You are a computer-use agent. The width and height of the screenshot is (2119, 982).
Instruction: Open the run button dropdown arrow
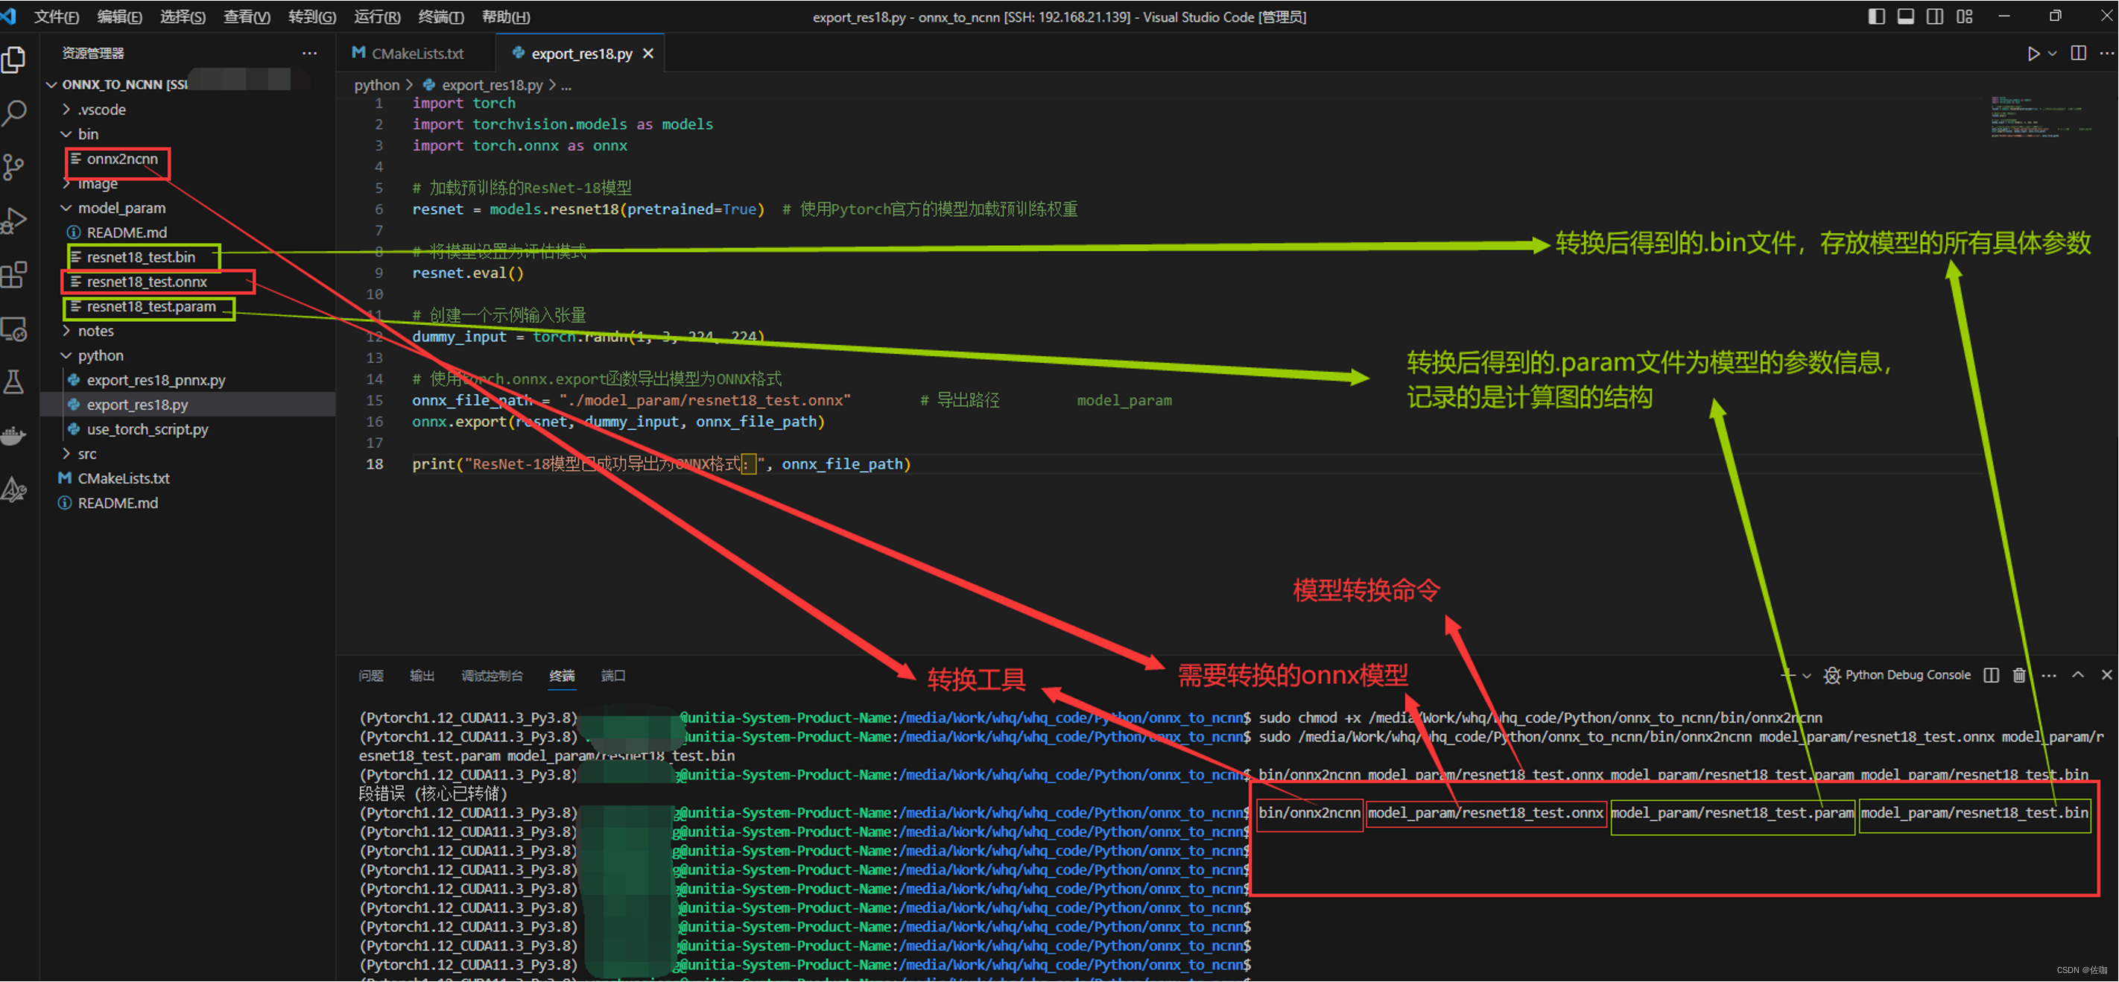coord(2053,54)
